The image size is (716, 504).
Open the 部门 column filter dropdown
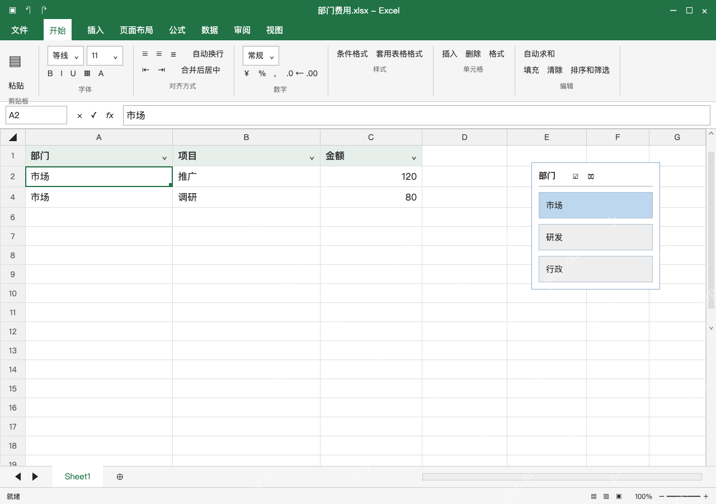164,158
